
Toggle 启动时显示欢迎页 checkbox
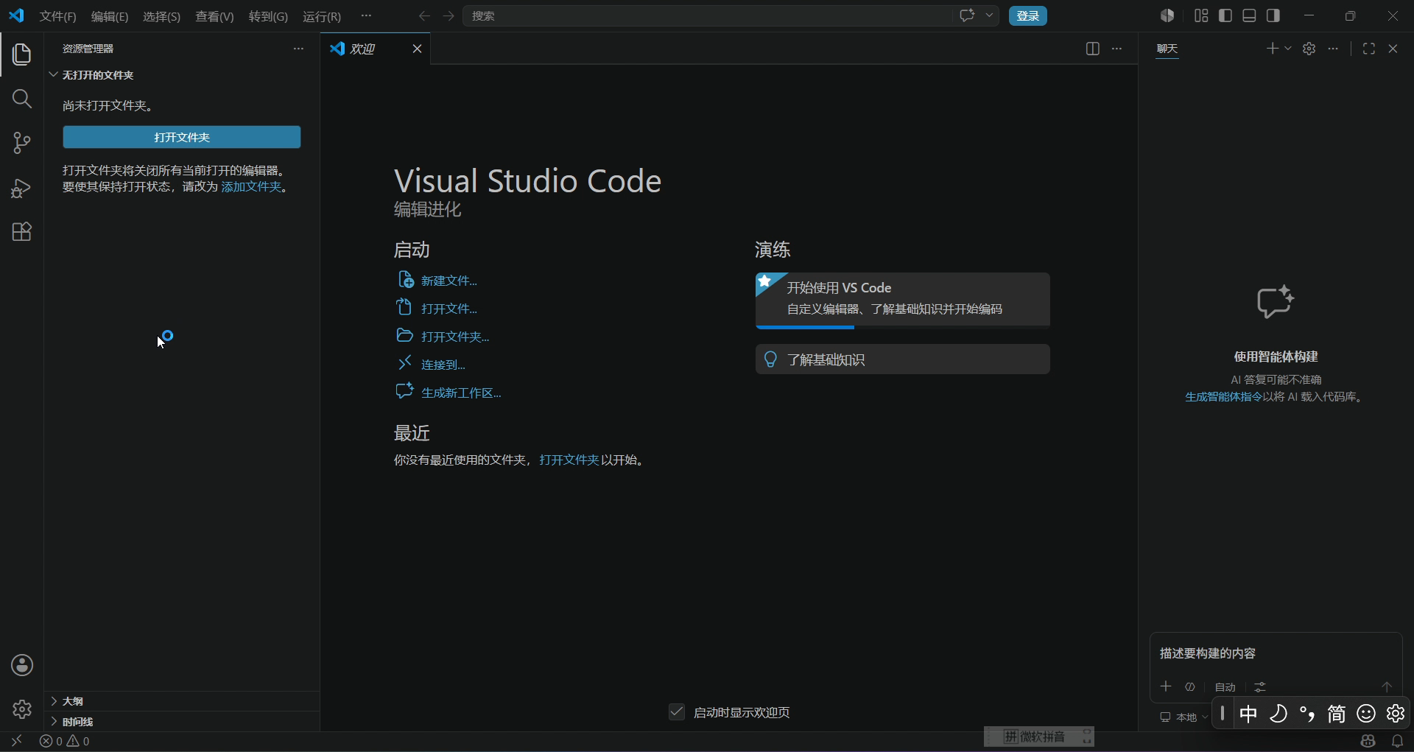(x=677, y=711)
